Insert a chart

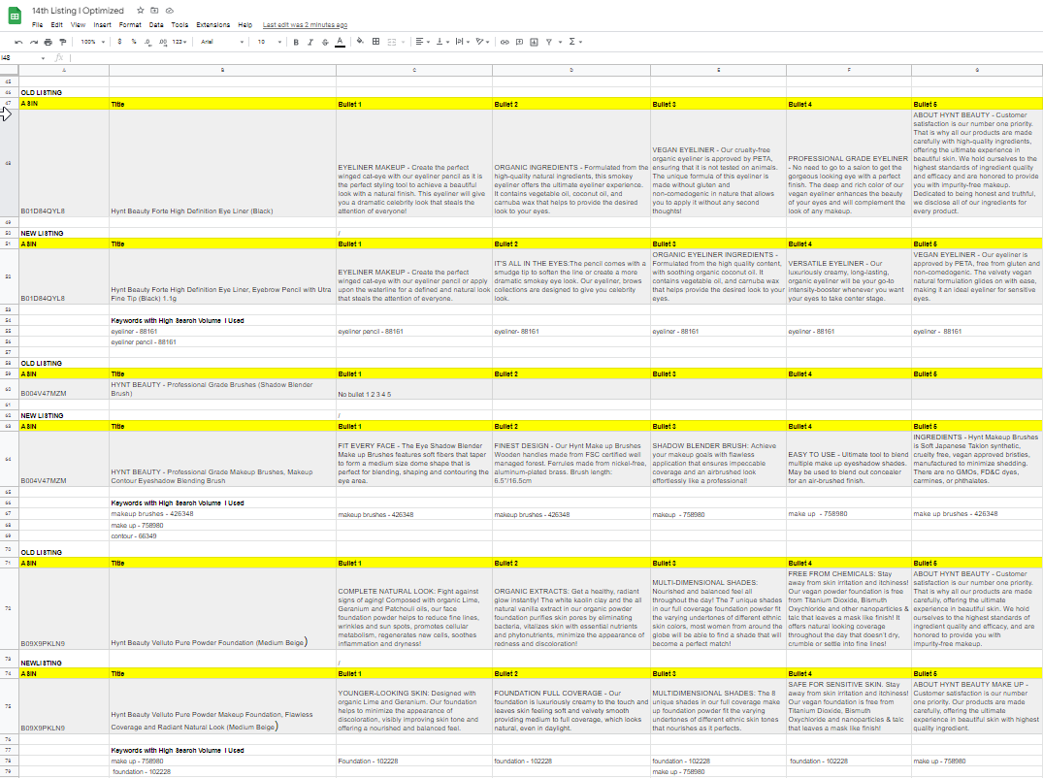535,42
